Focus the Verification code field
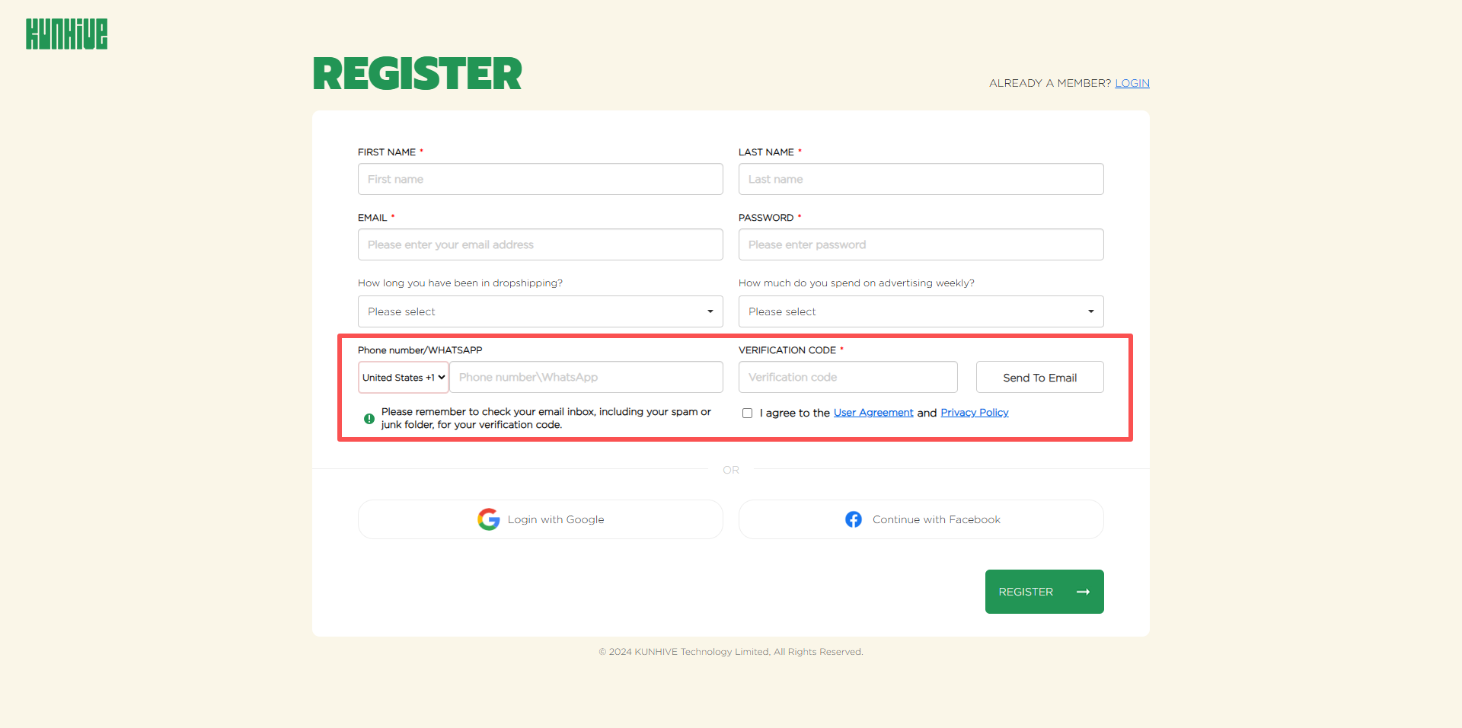Screen dimensions: 1462x728 point(848,377)
